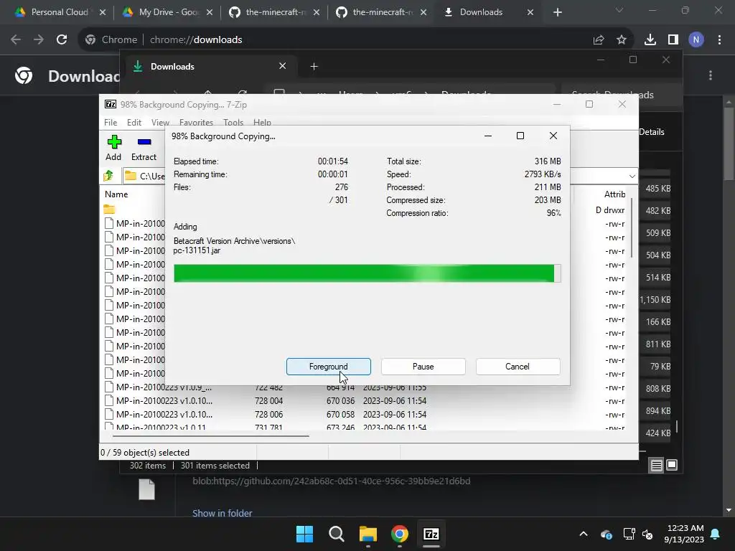Open File Explorer from the taskbar
Screen dimensions: 735x551
pyautogui.click(x=368, y=534)
